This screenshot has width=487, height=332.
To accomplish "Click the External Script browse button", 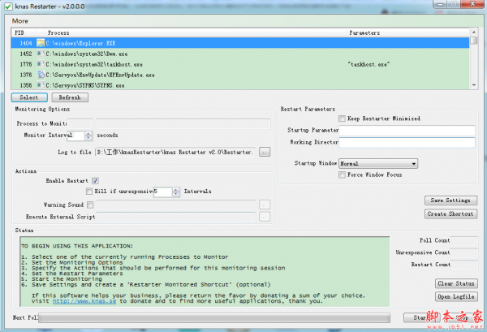I will click(265, 216).
